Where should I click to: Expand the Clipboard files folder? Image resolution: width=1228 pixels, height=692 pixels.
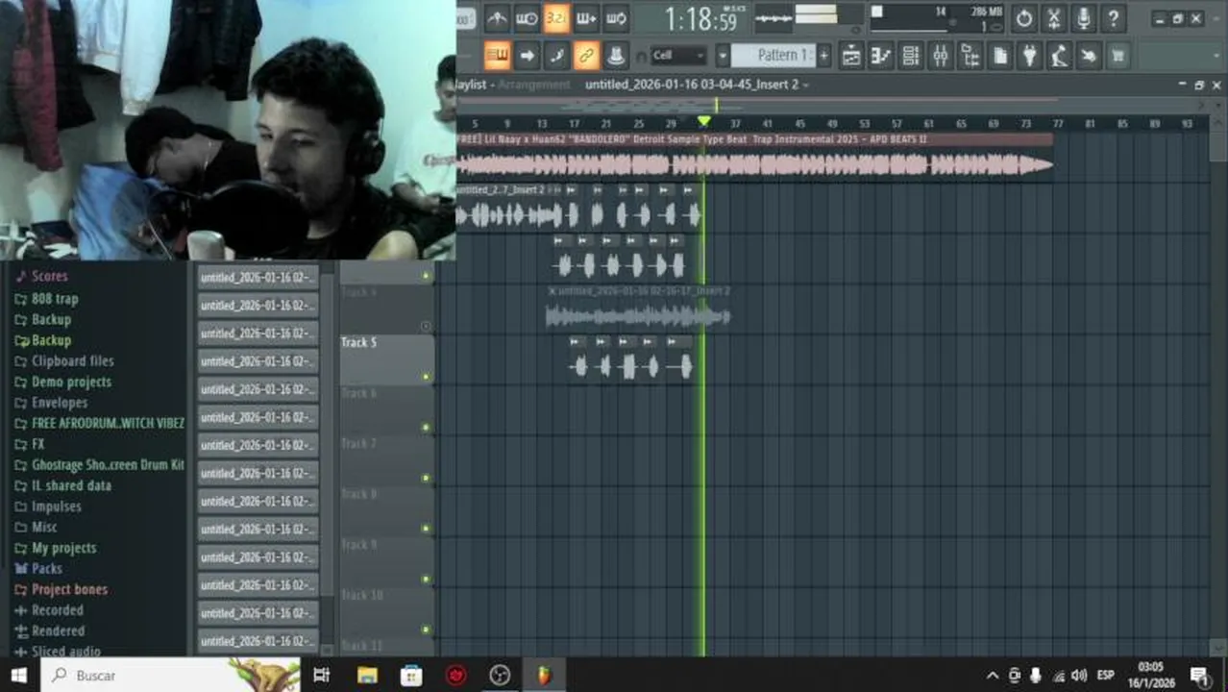[x=63, y=360]
